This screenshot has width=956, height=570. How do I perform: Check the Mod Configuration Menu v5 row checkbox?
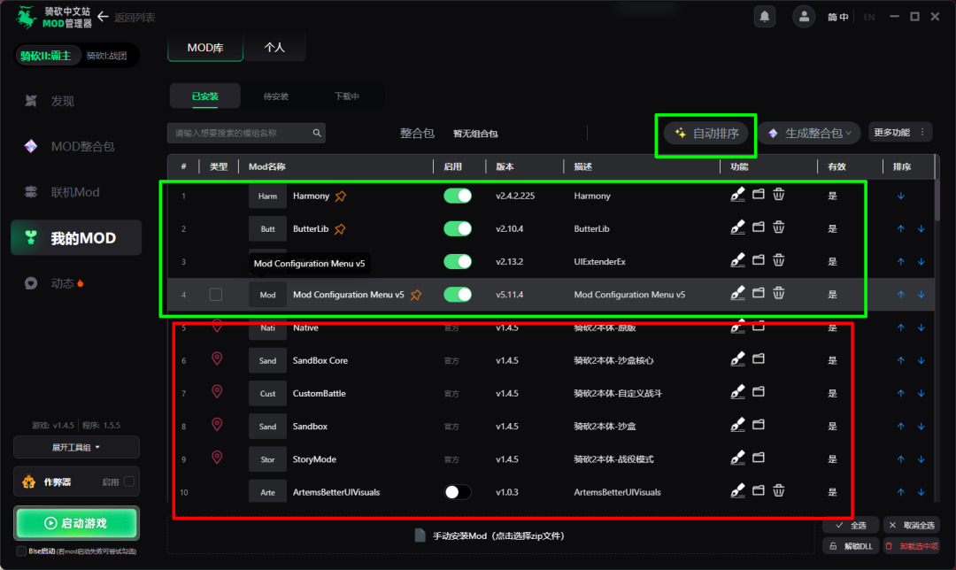click(x=216, y=295)
